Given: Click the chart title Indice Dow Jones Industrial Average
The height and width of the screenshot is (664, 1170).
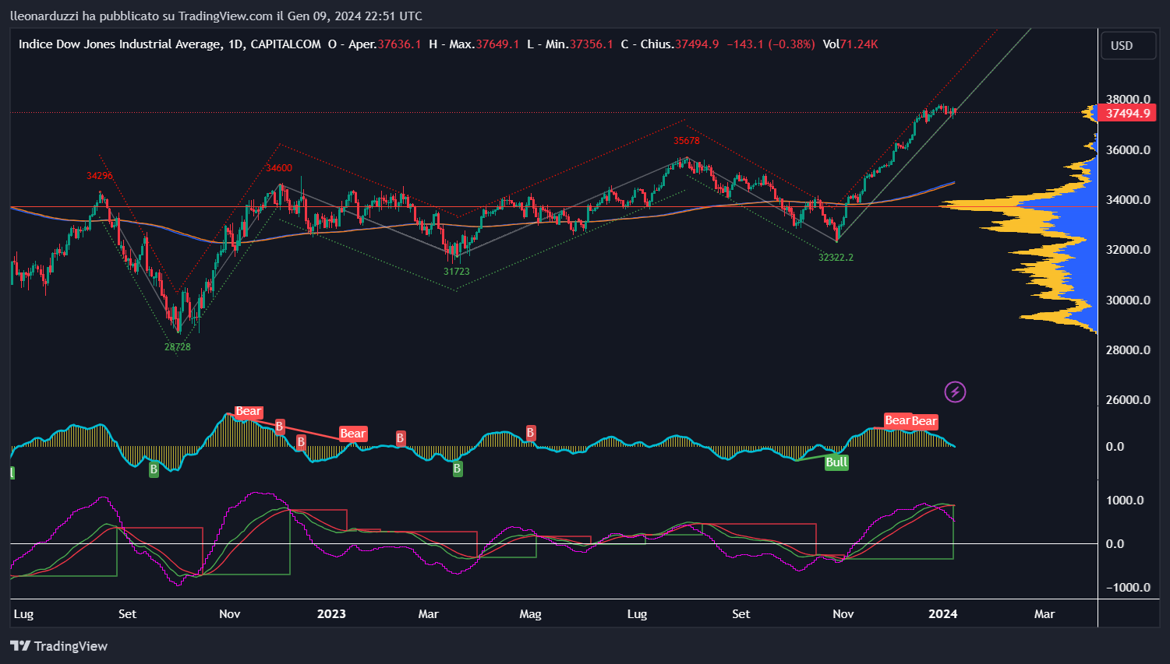Looking at the screenshot, I should (120, 44).
